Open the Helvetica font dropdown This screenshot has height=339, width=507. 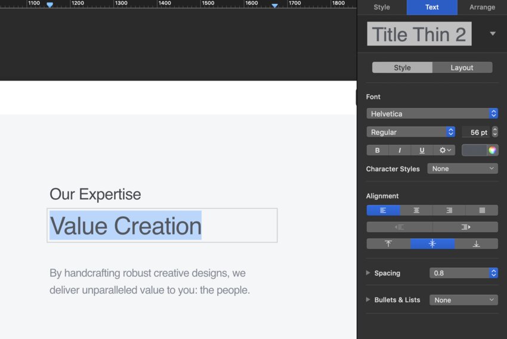tap(432, 113)
